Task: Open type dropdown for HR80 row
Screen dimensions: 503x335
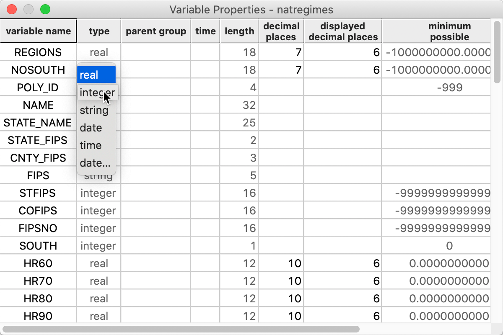Action: click(99, 299)
